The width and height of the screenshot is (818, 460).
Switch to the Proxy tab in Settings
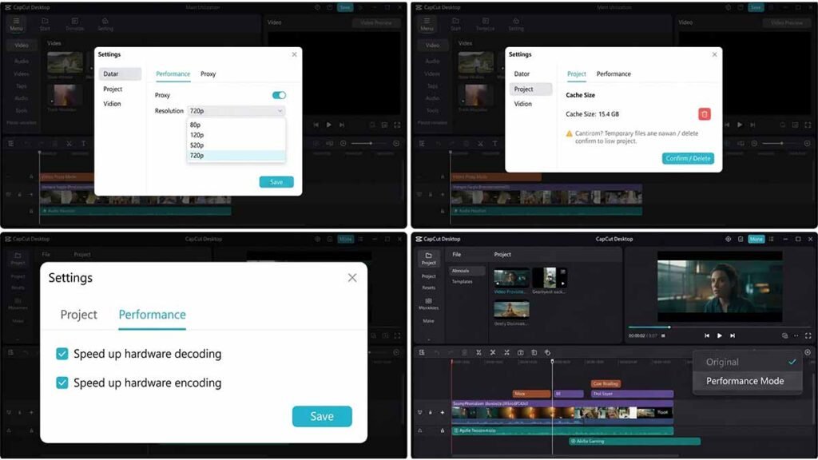[208, 74]
